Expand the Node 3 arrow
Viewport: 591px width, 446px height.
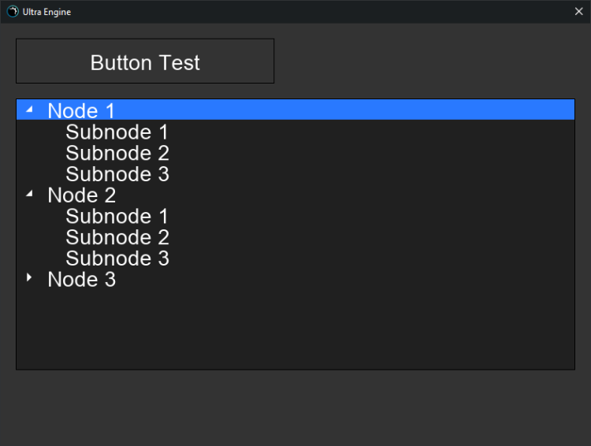30,277
